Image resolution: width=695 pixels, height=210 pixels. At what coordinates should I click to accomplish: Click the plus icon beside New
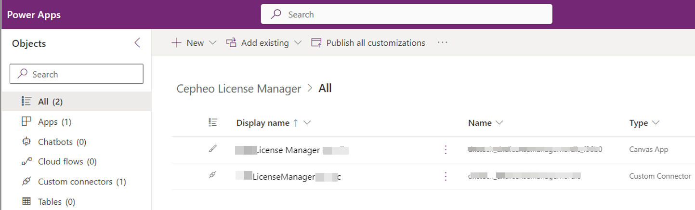[x=176, y=43]
